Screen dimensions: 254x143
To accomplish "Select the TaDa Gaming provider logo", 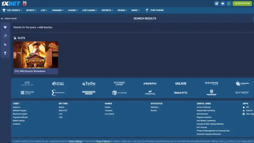I will [x=89, y=84].
